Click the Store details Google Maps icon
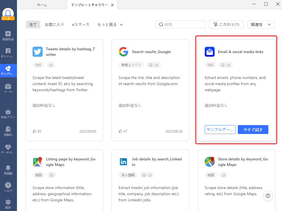The height and width of the screenshot is (211, 282). (x=209, y=162)
